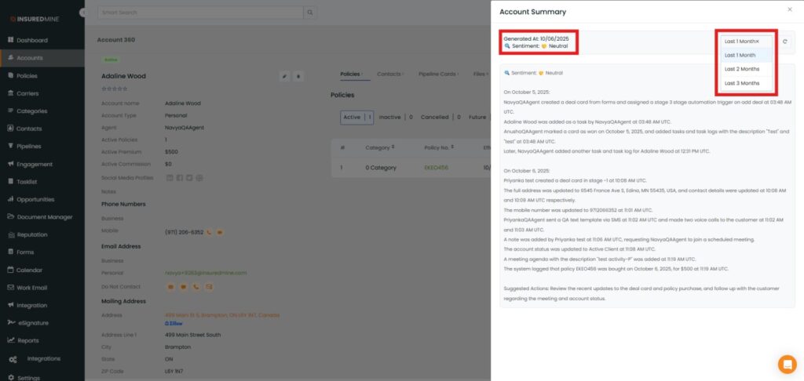
Task: Choose Last 1 Month from dropdown list
Action: click(740, 56)
